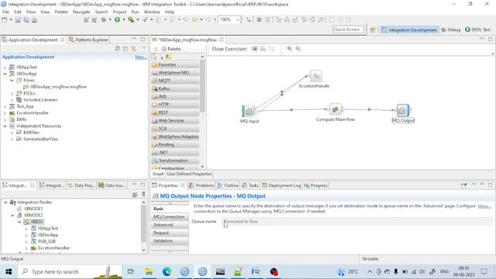Expand the Kafka palette drawer

[x=176, y=88]
